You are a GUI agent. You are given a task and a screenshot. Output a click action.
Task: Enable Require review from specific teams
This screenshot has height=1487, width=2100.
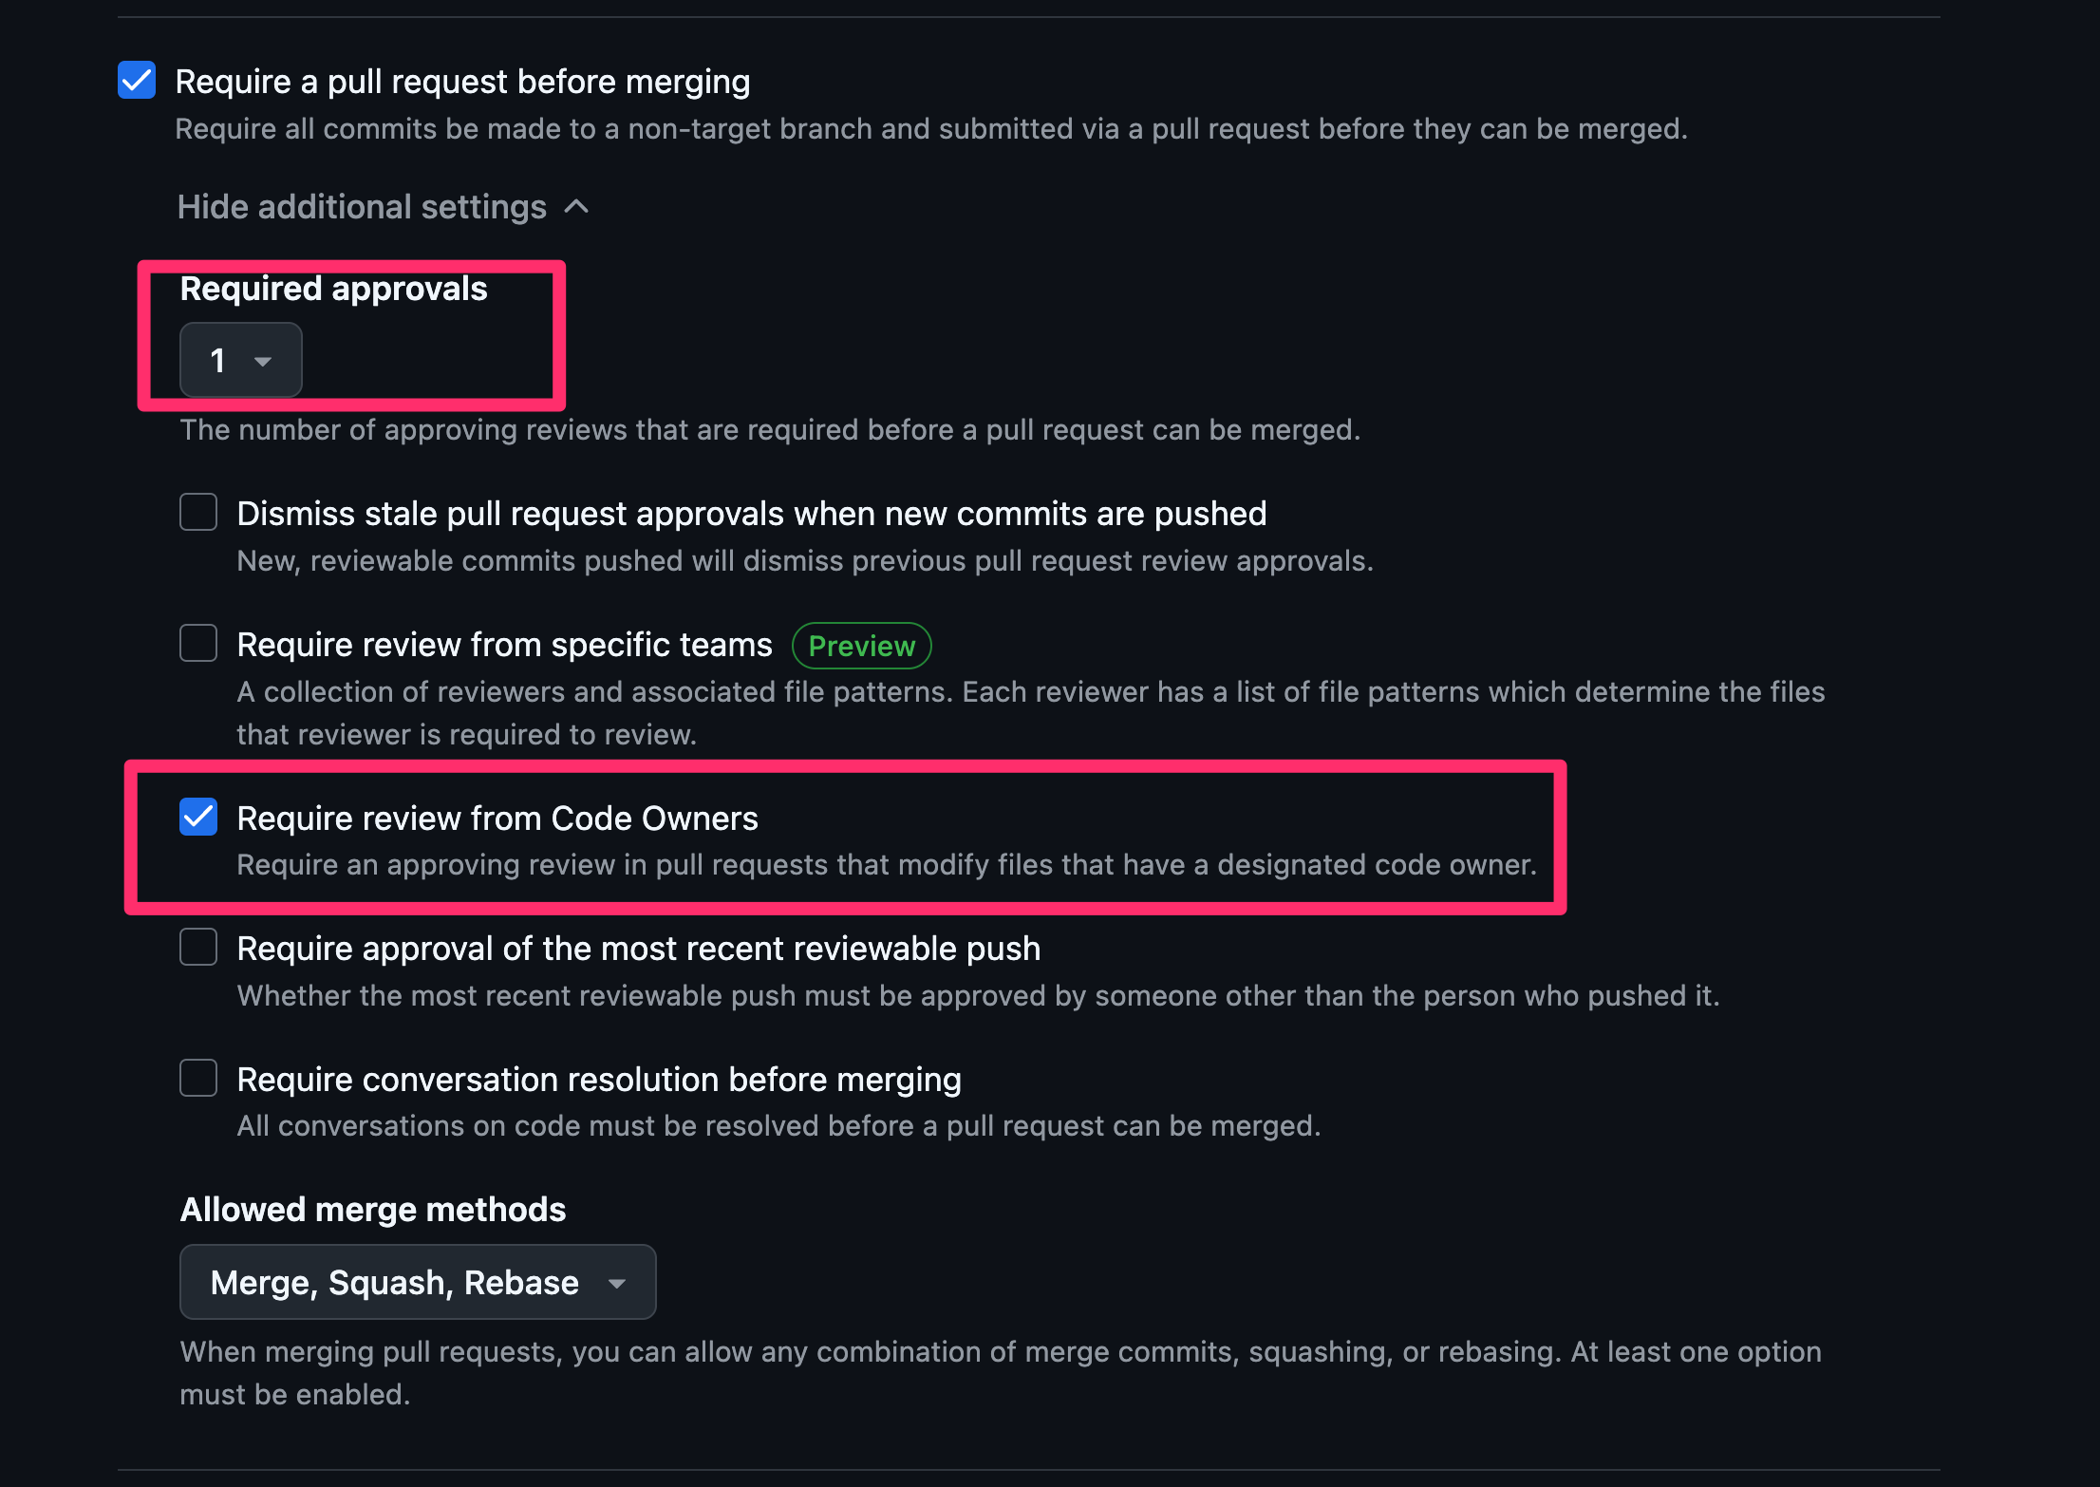[198, 643]
